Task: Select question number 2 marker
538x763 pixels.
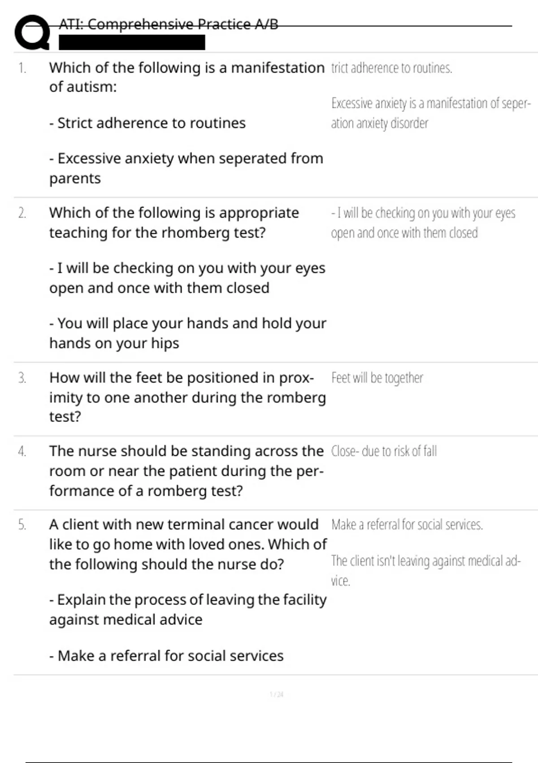Action: pos(22,213)
